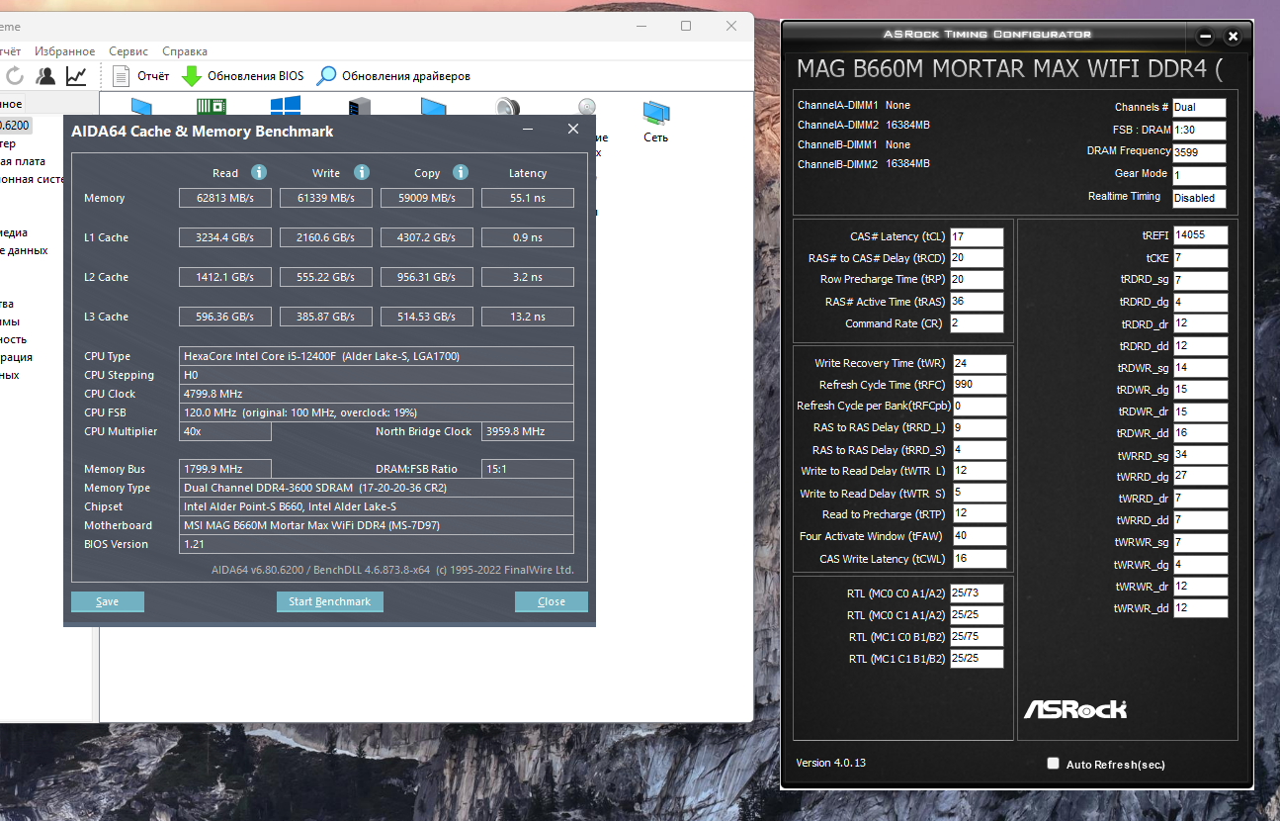Click the tWRRD_sg field
Screen dimensions: 1280x821
(1200, 456)
